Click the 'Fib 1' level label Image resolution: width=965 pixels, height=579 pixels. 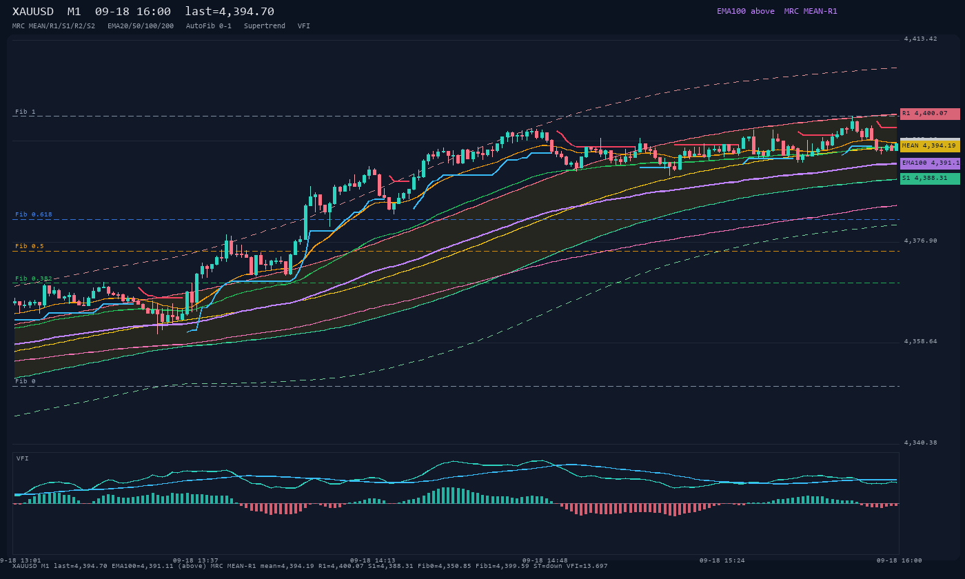point(26,112)
